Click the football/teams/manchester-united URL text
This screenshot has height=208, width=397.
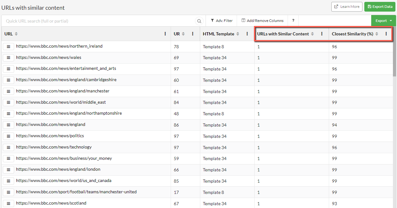coord(76,192)
